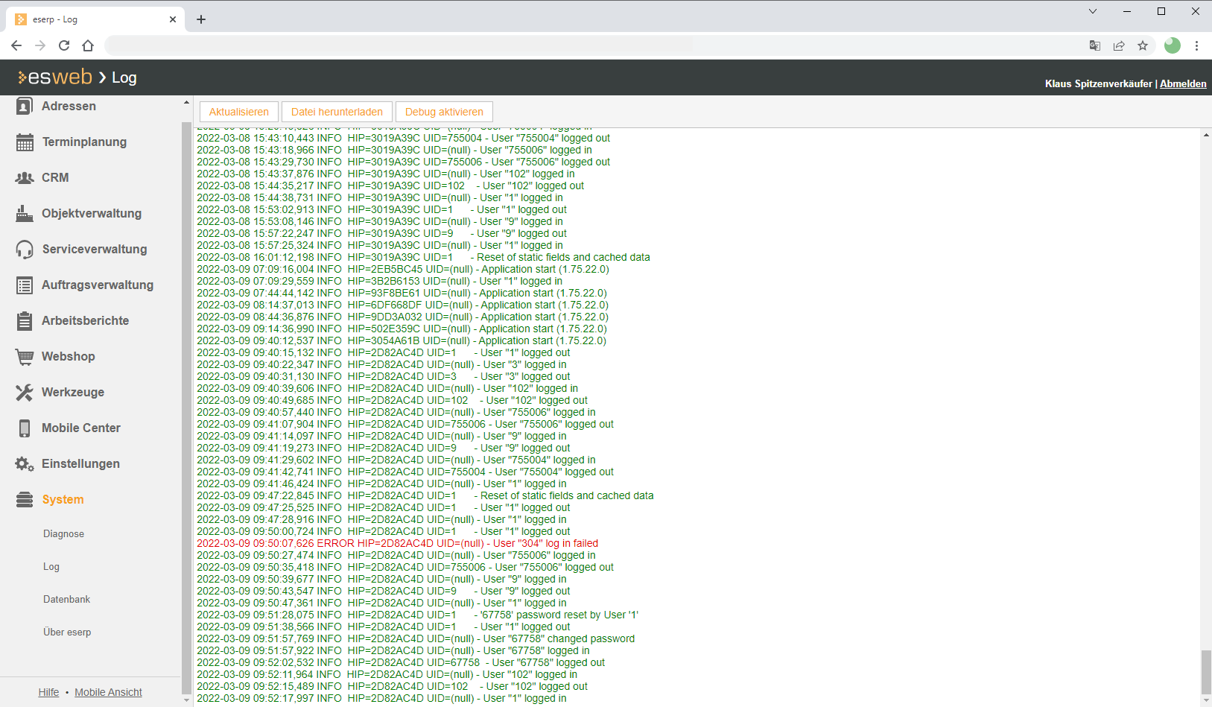Select Datenbank submenu item
Viewport: 1212px width, 707px height.
[x=66, y=600]
